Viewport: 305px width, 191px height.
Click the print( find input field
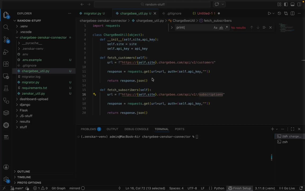(x=193, y=28)
